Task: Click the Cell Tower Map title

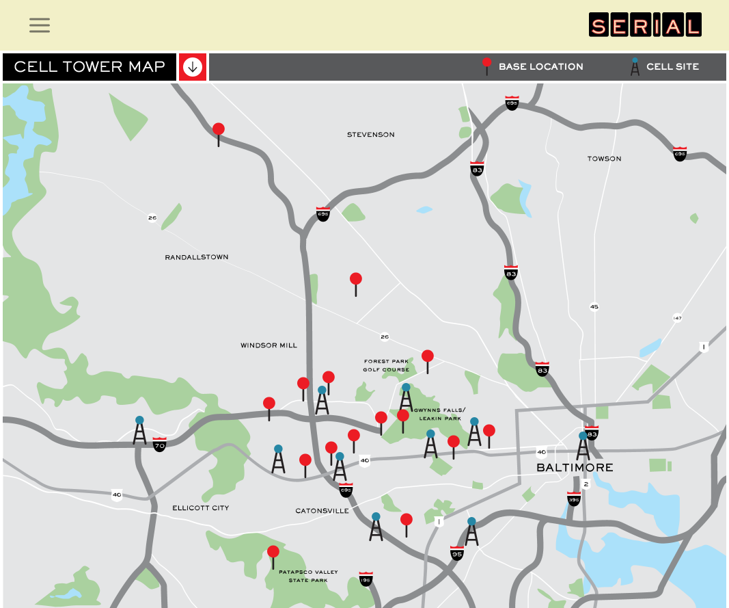Action: [90, 67]
